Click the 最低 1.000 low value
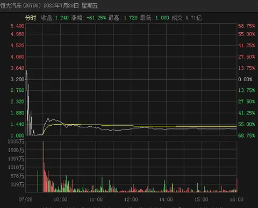This screenshot has height=208, width=258. pos(162,18)
